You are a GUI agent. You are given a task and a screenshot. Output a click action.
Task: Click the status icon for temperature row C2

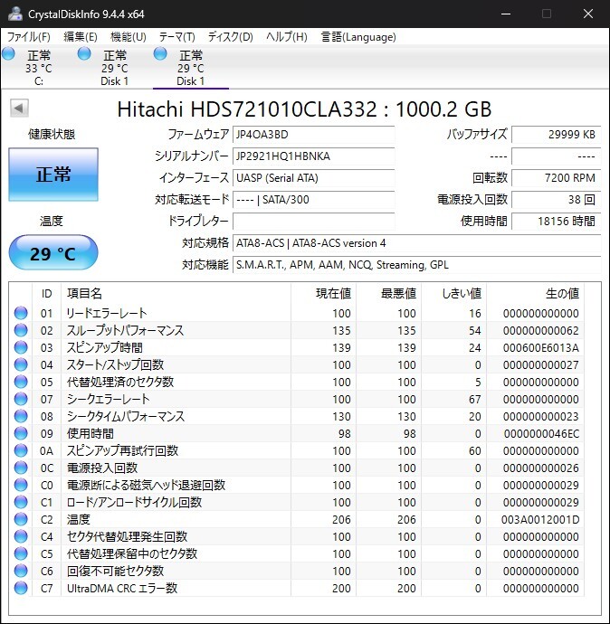click(x=21, y=520)
